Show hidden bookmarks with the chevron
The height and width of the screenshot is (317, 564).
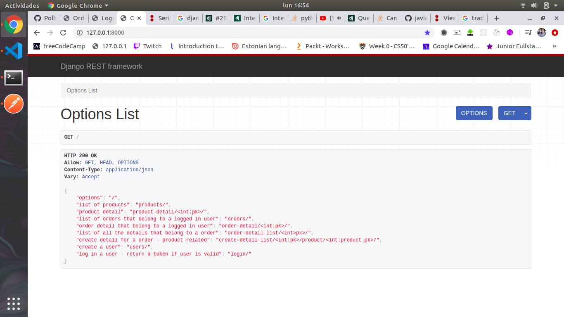coord(554,46)
